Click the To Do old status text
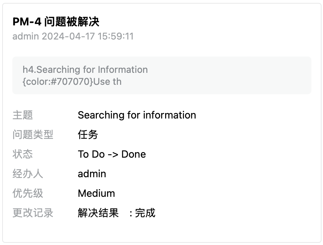The image size is (323, 245). (91, 154)
